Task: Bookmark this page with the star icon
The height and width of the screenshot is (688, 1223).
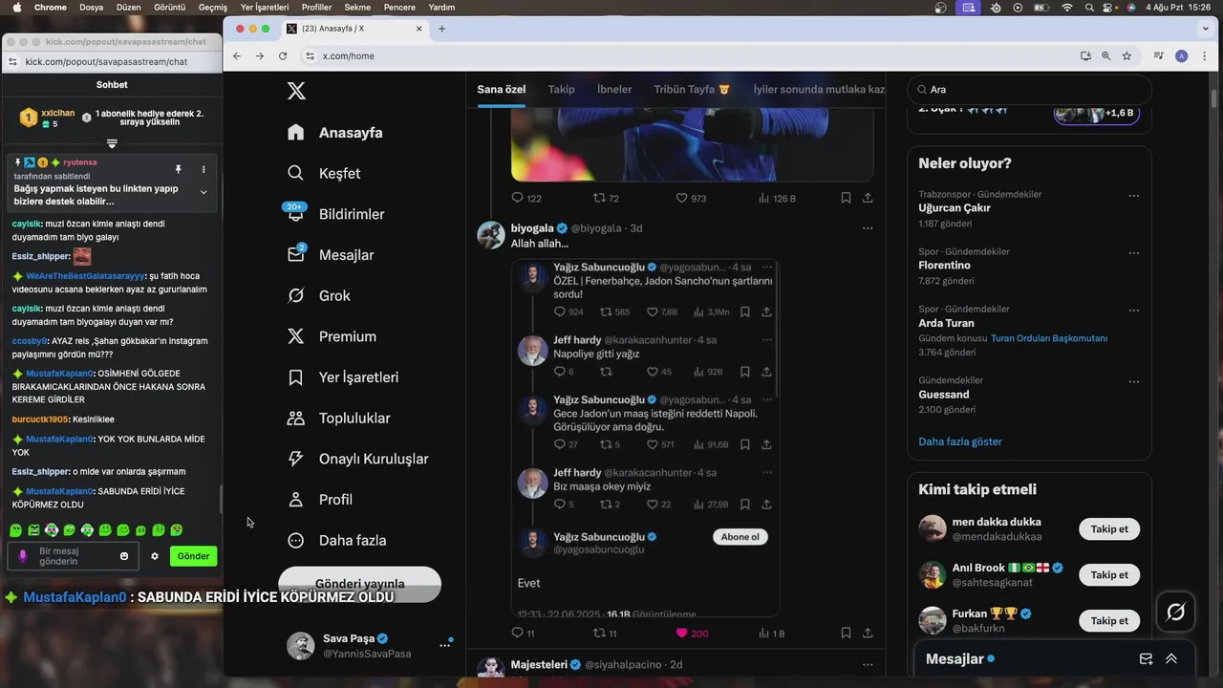Action: click(1126, 56)
